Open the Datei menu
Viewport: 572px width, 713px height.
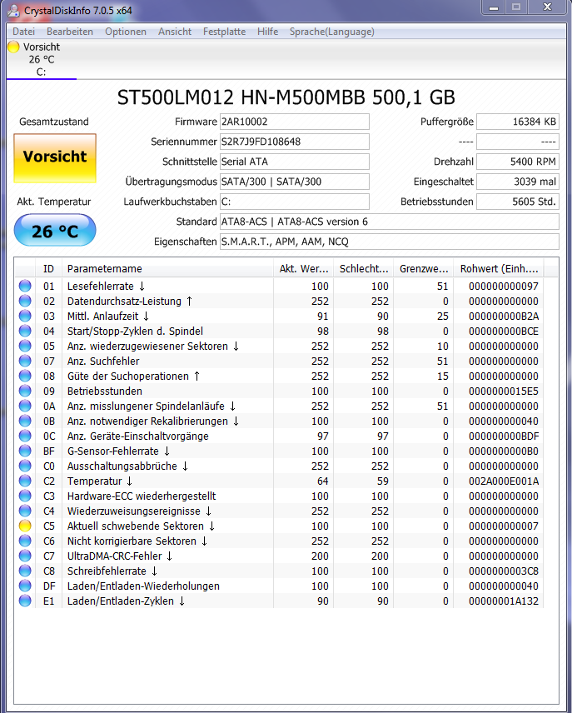point(23,32)
